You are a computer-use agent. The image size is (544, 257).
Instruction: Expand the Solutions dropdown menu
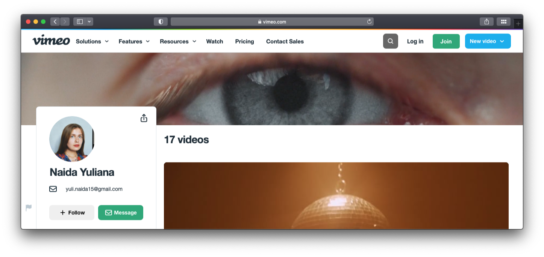(x=92, y=41)
